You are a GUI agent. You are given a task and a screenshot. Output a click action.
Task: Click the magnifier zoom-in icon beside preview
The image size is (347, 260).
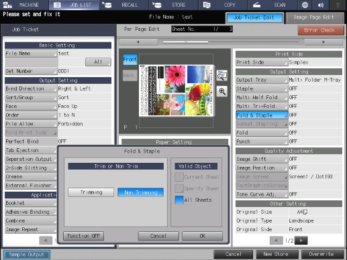(222, 91)
